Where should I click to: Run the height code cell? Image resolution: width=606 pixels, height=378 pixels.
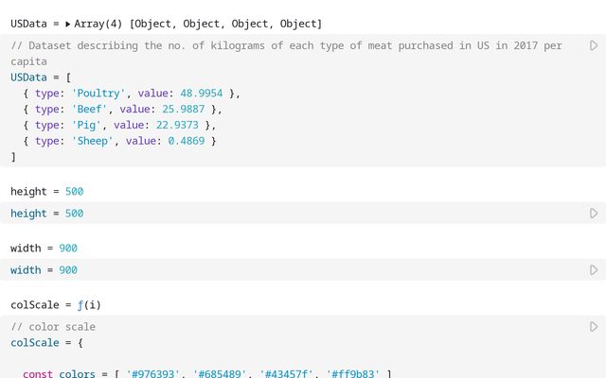594,214
